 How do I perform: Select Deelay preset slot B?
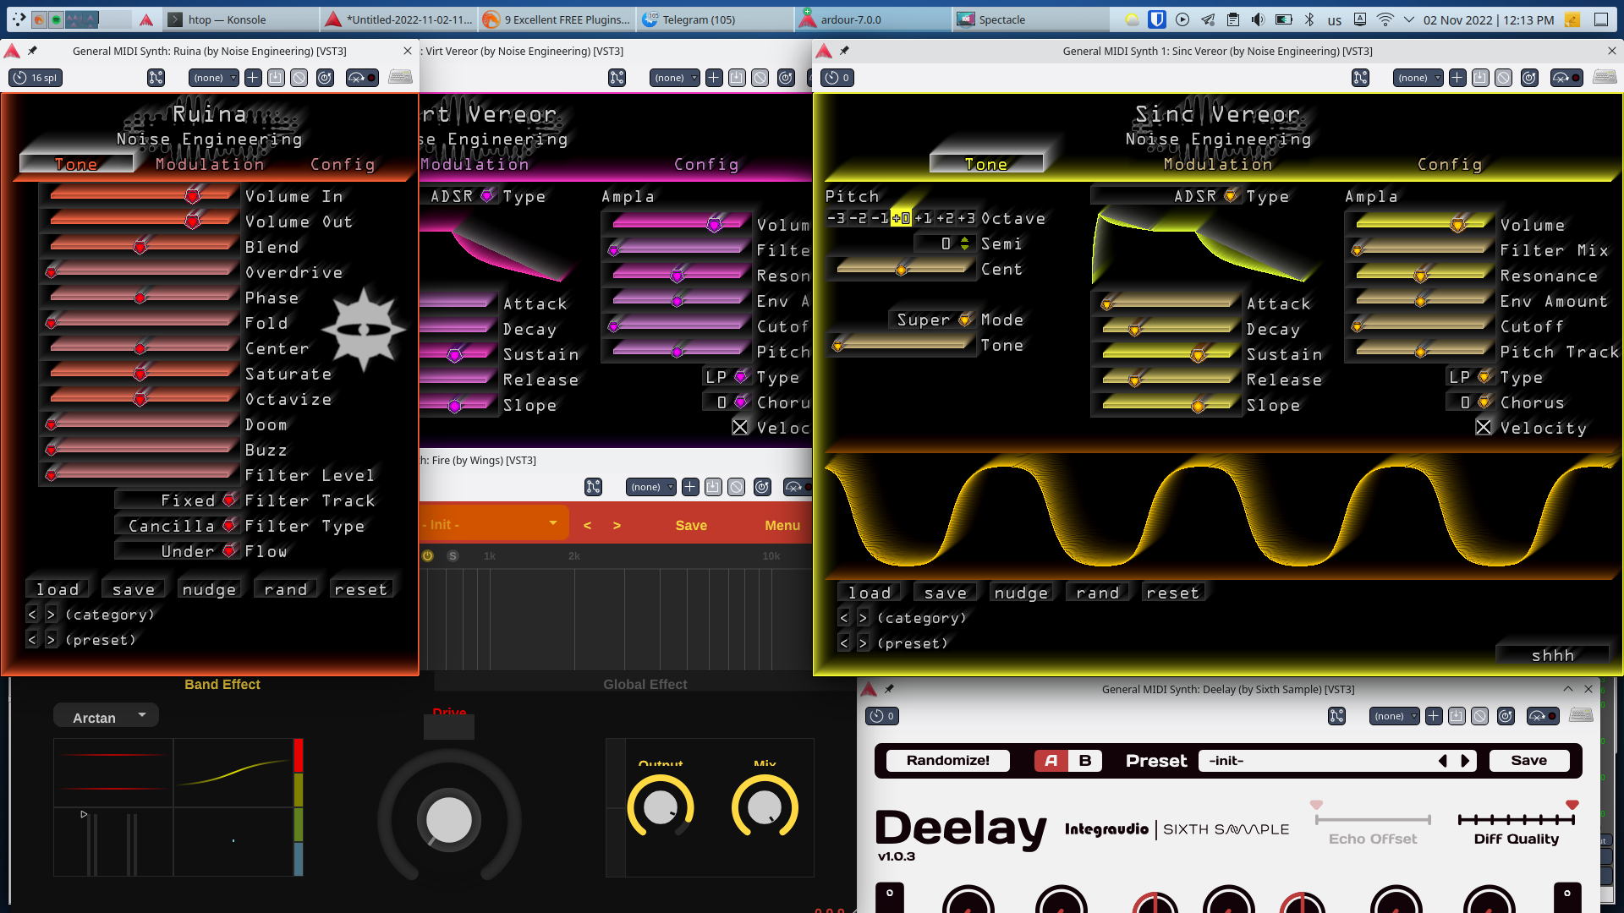tap(1085, 760)
